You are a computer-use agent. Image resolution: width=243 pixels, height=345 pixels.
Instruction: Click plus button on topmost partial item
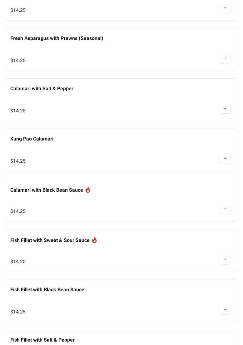225,8
